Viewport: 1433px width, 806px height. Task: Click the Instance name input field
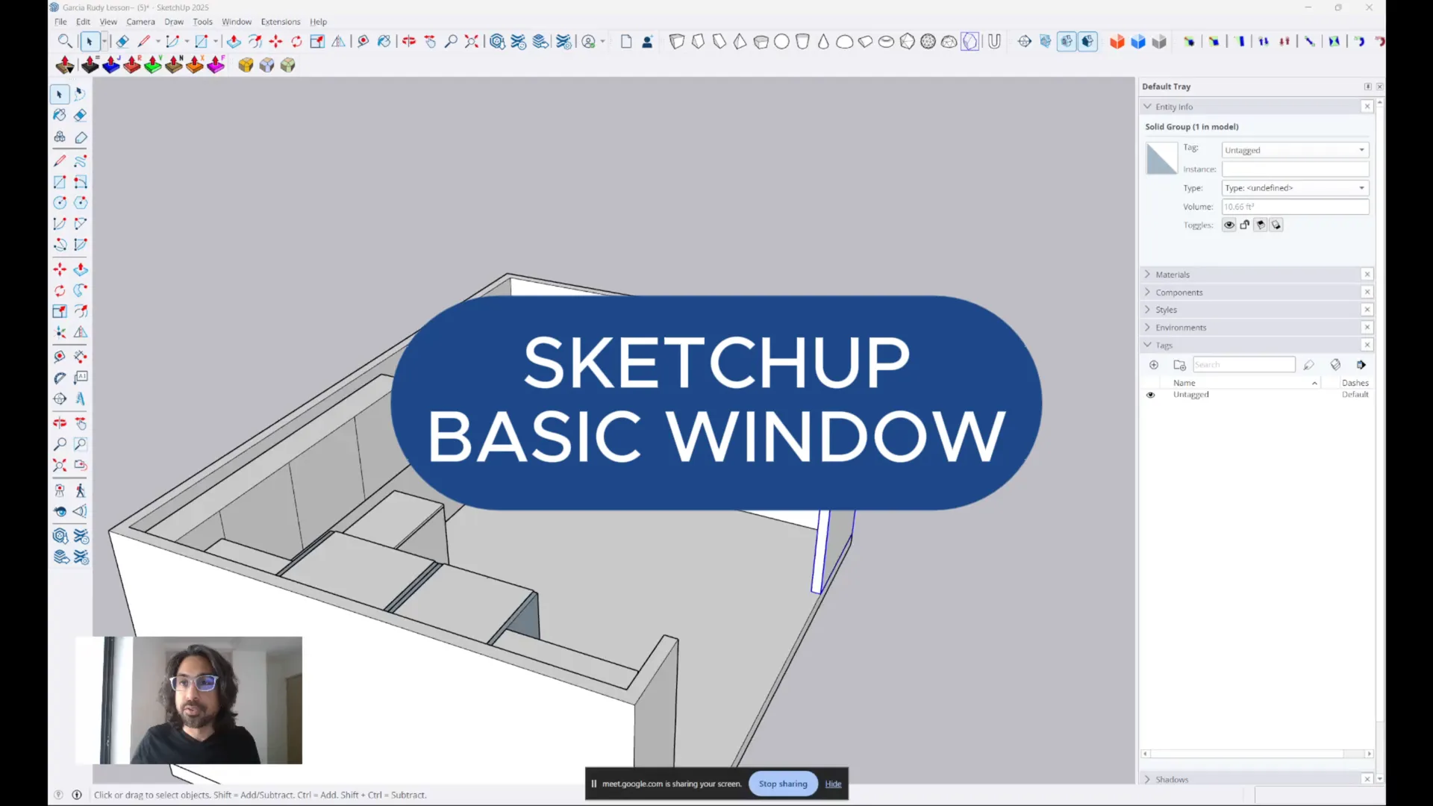click(1294, 169)
